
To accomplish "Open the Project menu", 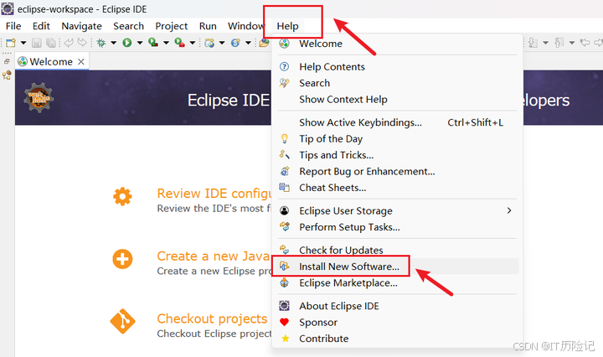I will [171, 26].
